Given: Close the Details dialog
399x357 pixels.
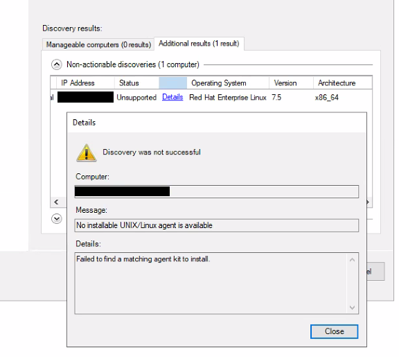Looking at the screenshot, I should [334, 331].
